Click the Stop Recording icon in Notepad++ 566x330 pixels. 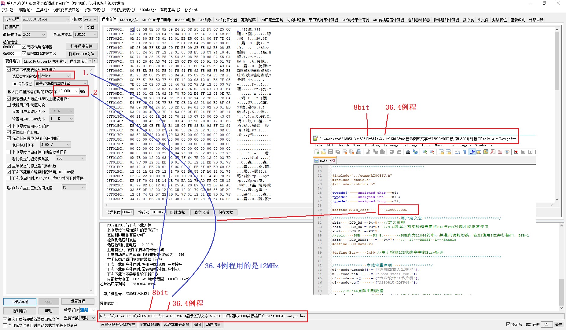tap(523, 152)
